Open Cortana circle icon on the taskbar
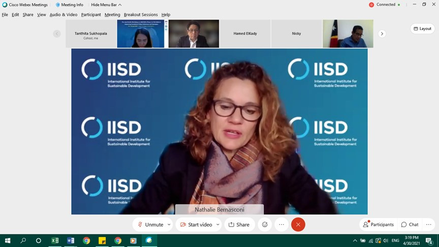The height and width of the screenshot is (247, 439). tap(39, 240)
